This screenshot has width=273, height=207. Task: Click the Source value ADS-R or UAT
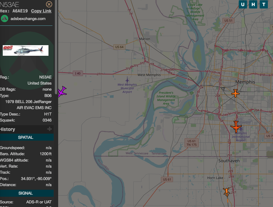click(39, 202)
